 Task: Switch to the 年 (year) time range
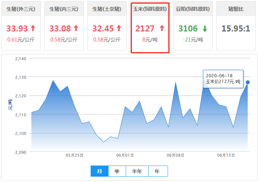[158, 171]
